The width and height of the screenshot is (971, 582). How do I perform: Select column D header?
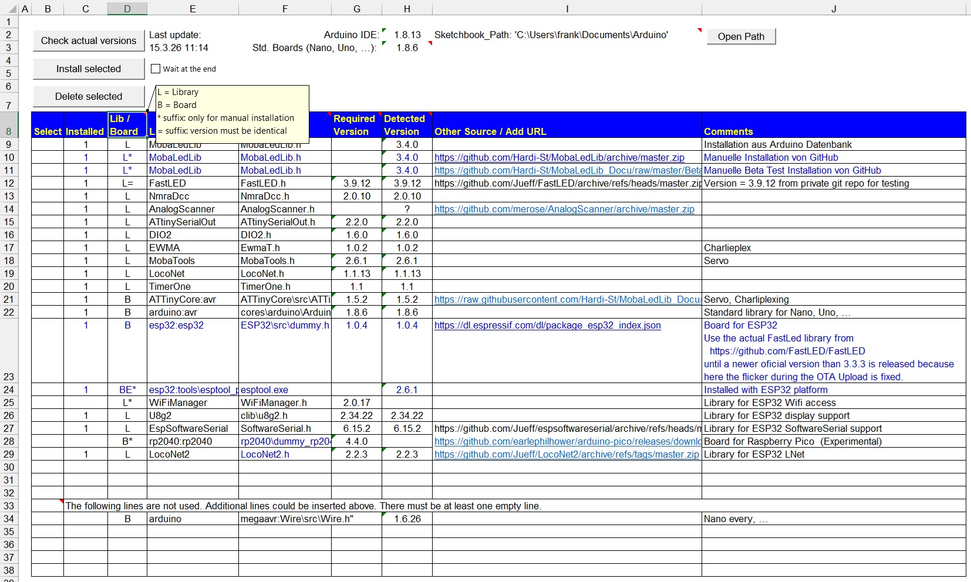click(127, 9)
